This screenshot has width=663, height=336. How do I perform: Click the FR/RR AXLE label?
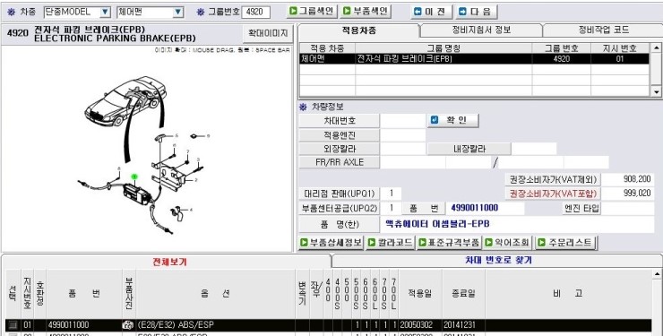(339, 162)
